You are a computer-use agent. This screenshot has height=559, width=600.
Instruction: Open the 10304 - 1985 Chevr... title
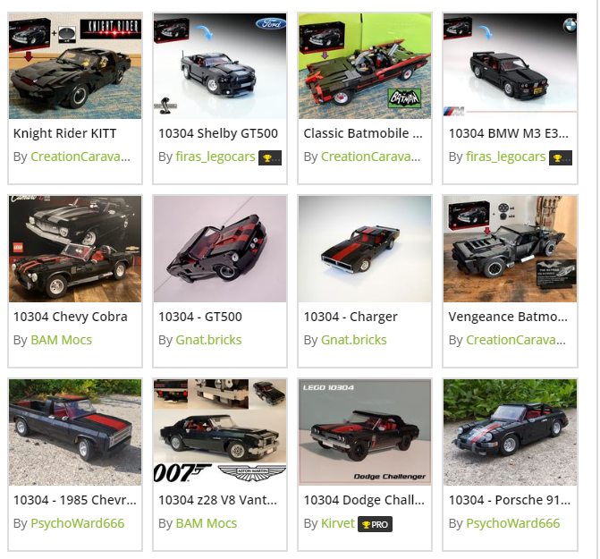[x=75, y=500]
